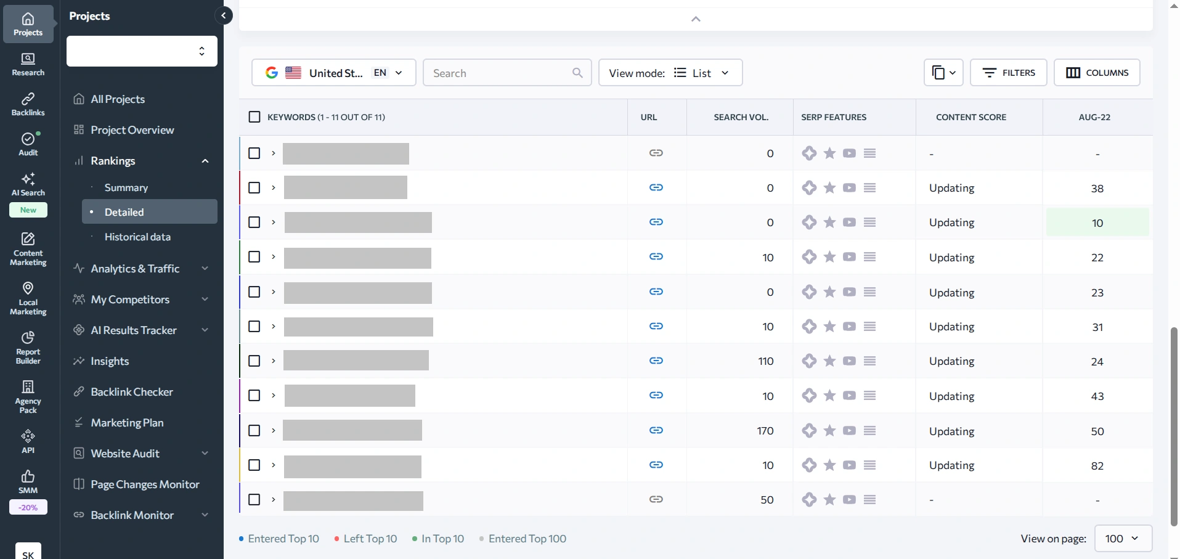The width and height of the screenshot is (1180, 559).
Task: Collapse the Projects side panel arrow
Action: (224, 15)
